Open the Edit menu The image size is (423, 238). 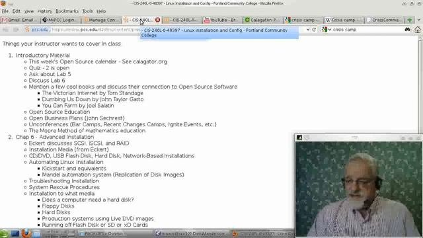pos(16,11)
